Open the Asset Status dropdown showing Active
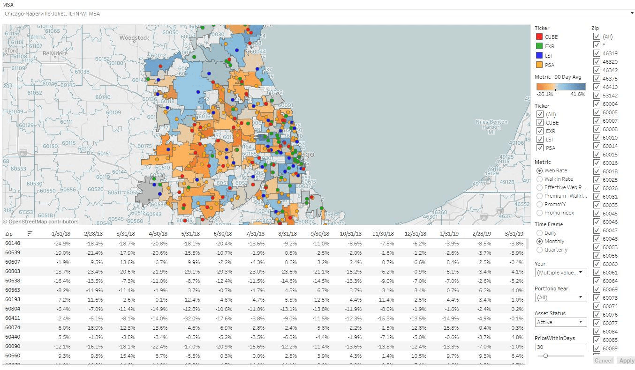Screen dimensions: 635x370 [560, 322]
